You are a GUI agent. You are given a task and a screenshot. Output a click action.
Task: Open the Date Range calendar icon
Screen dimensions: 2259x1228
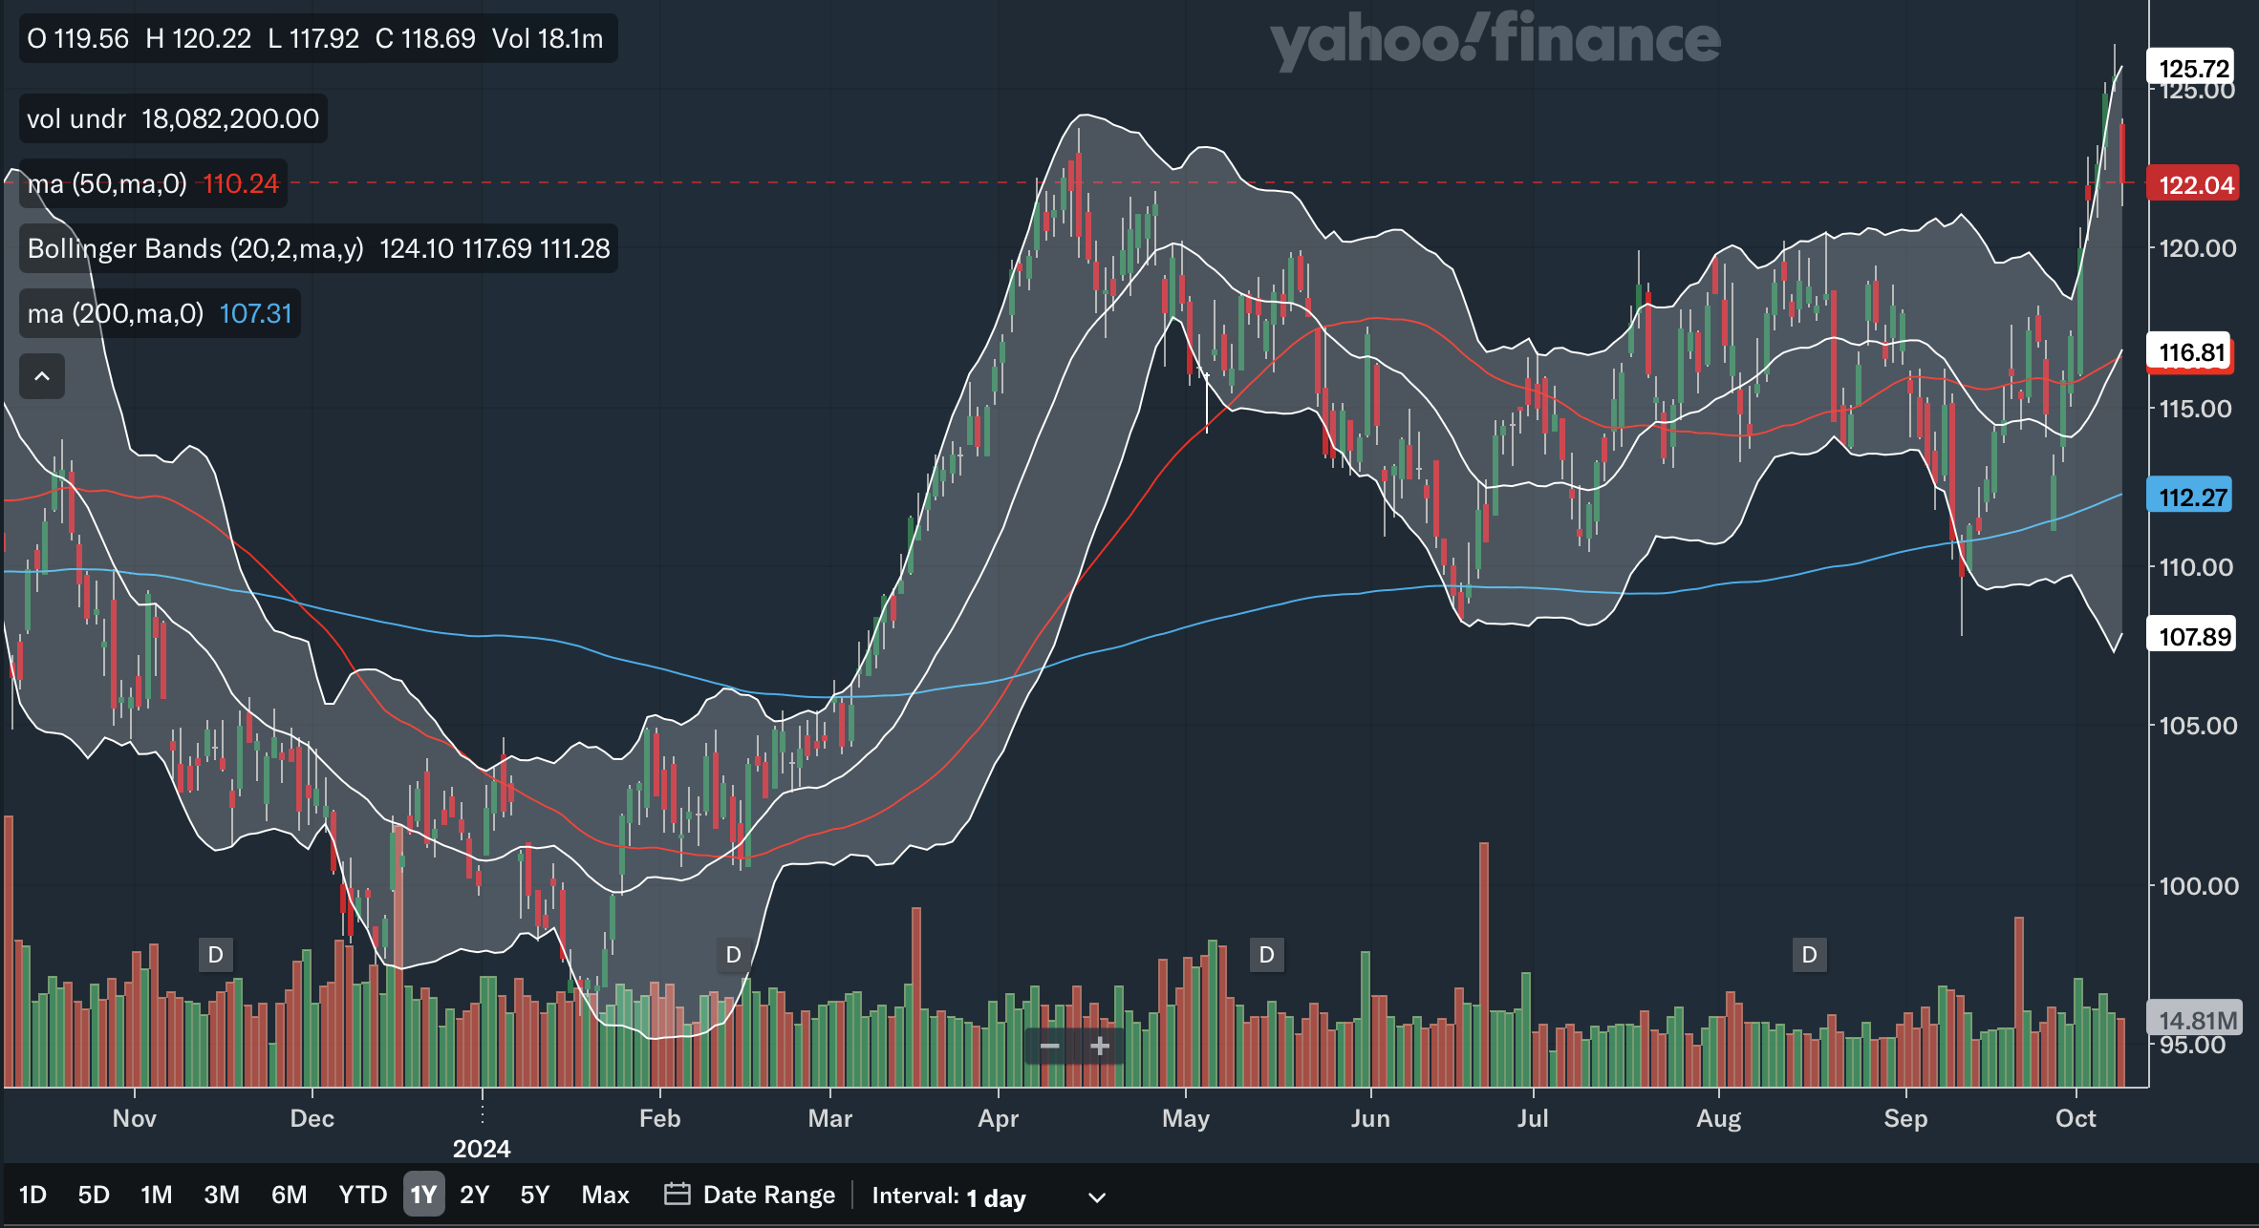pos(678,1195)
